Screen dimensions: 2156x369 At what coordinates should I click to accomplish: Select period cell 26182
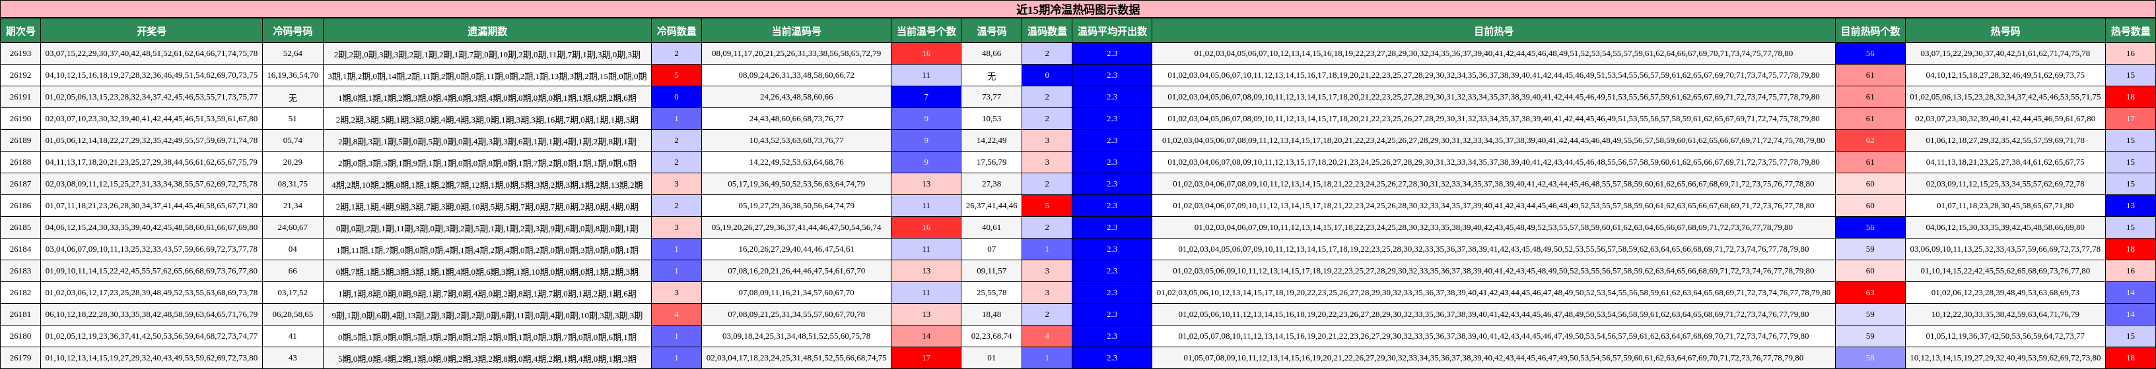pos(20,292)
